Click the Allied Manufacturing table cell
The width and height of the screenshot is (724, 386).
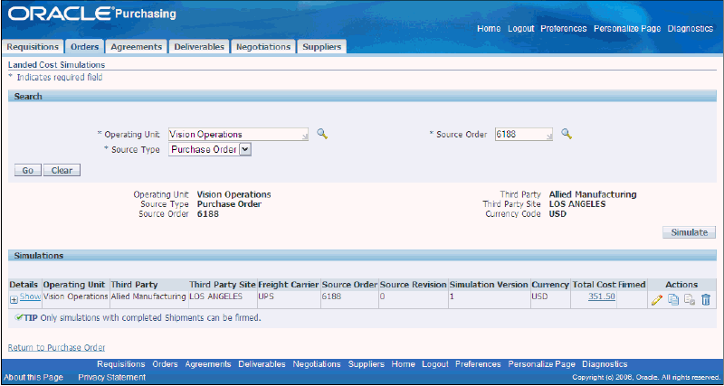click(148, 299)
